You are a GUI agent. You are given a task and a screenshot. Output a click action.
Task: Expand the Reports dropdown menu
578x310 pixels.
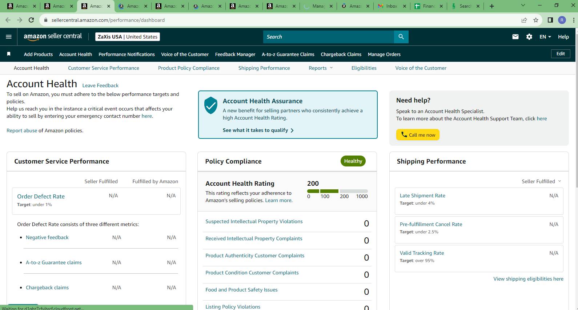(321, 68)
